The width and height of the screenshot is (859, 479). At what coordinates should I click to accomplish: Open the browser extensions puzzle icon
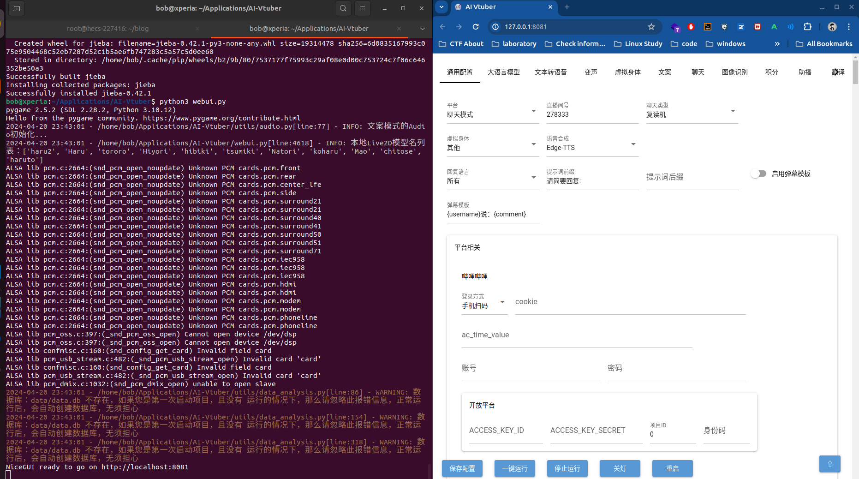[807, 27]
